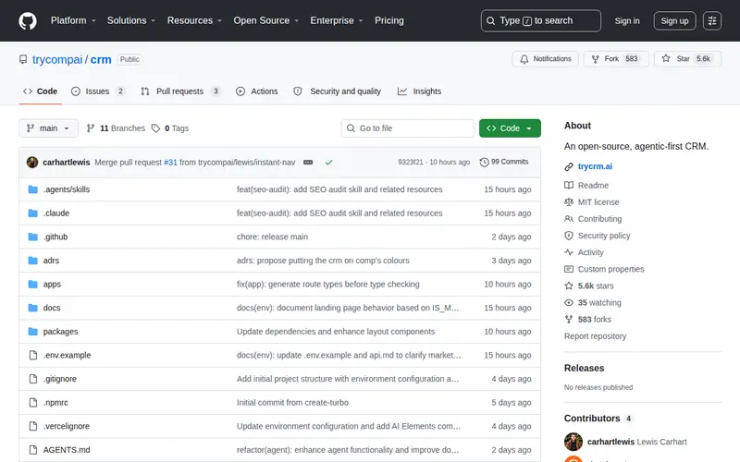Open the .vercelignore file
This screenshot has height=462, width=740.
coord(67,426)
